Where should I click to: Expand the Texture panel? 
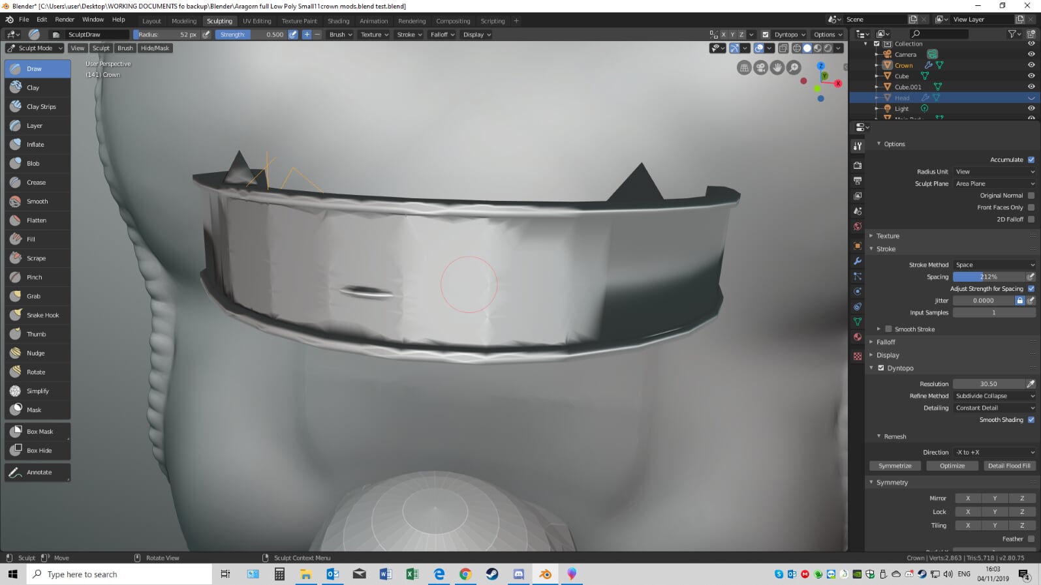click(888, 235)
